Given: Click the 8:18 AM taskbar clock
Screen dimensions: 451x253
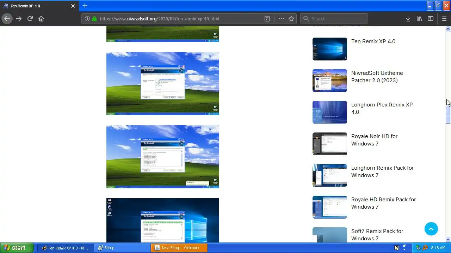Looking at the screenshot, I should (438, 248).
